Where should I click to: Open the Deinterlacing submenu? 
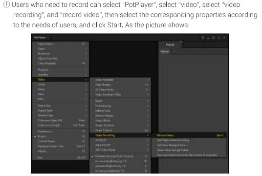[120, 106]
